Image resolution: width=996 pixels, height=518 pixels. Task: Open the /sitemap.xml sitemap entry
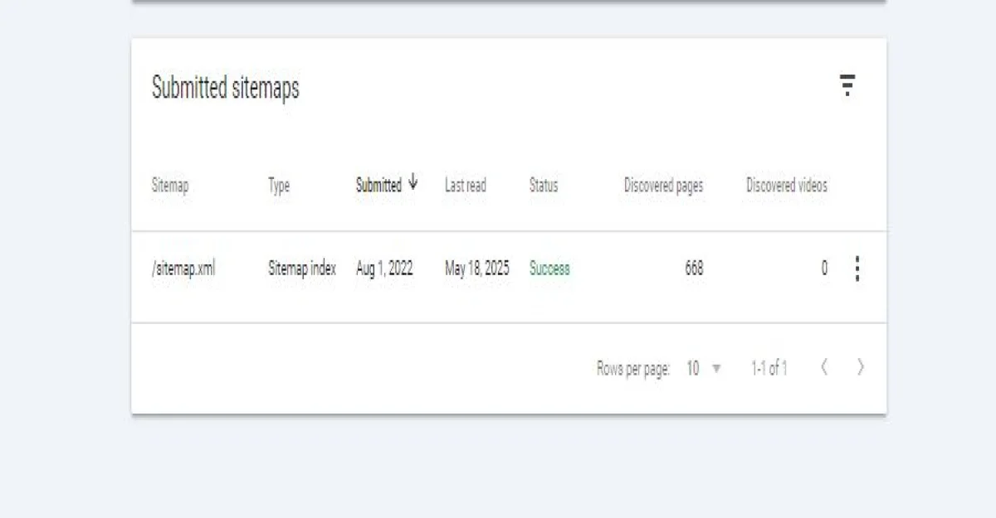point(183,269)
